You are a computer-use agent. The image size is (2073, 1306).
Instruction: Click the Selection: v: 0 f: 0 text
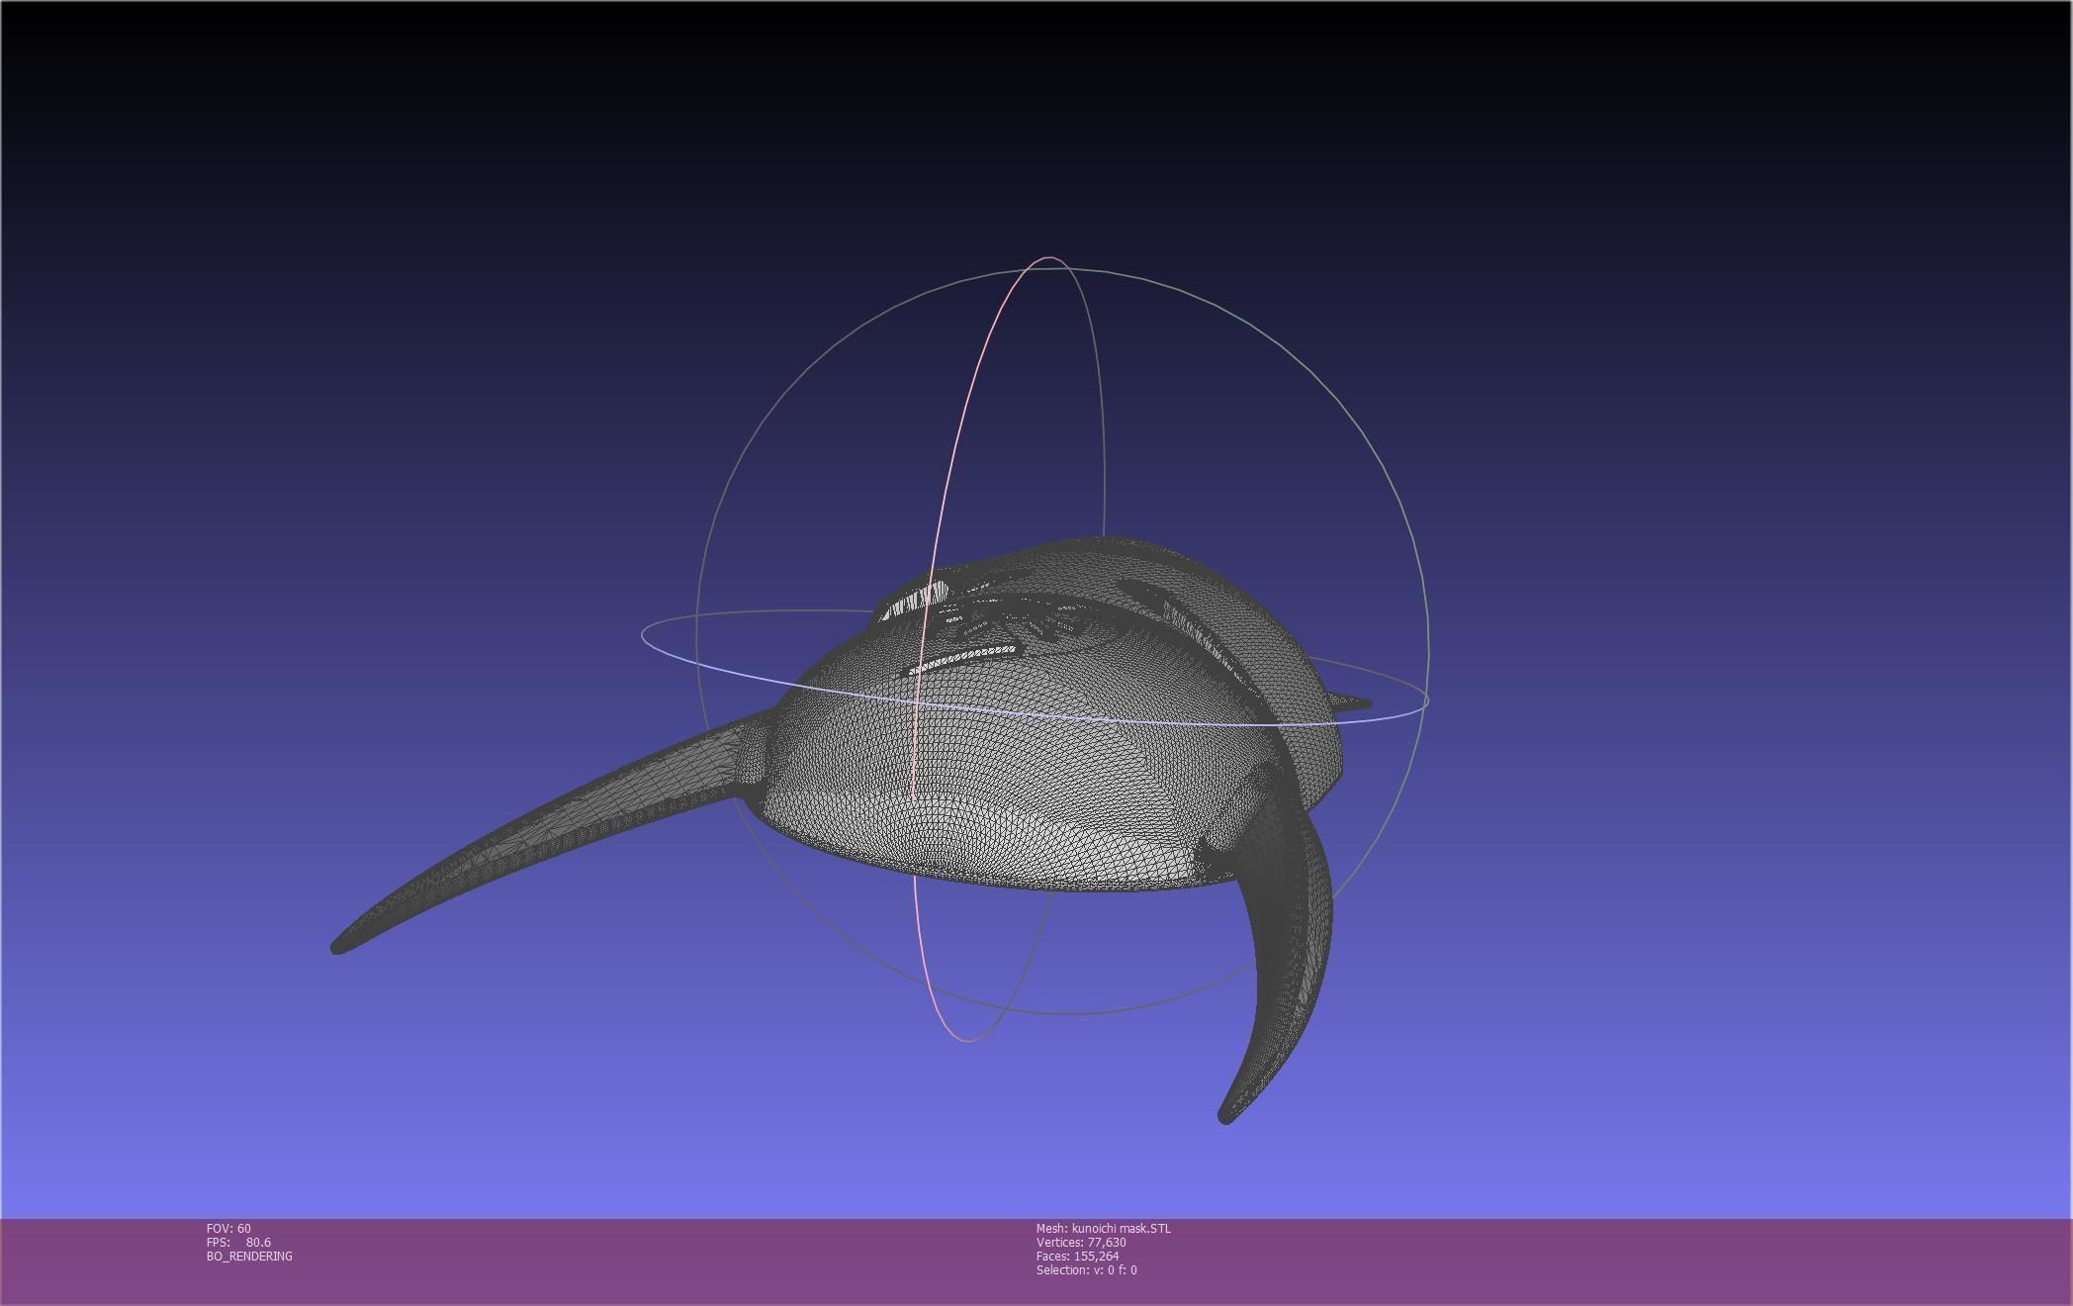tap(1086, 1270)
